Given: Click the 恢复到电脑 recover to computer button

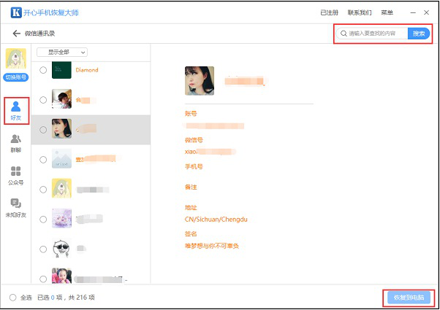Looking at the screenshot, I should click(409, 298).
